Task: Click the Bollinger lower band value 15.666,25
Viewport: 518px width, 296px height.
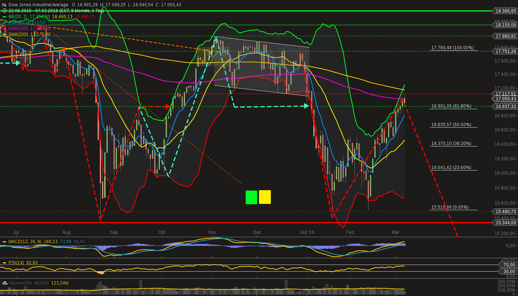Action: click(x=85, y=17)
